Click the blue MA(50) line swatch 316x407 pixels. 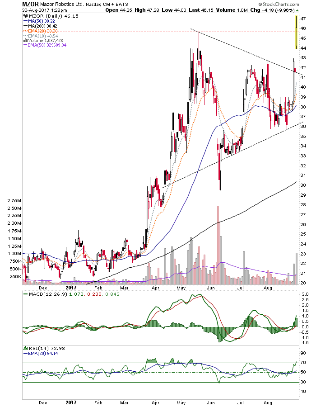(25, 21)
